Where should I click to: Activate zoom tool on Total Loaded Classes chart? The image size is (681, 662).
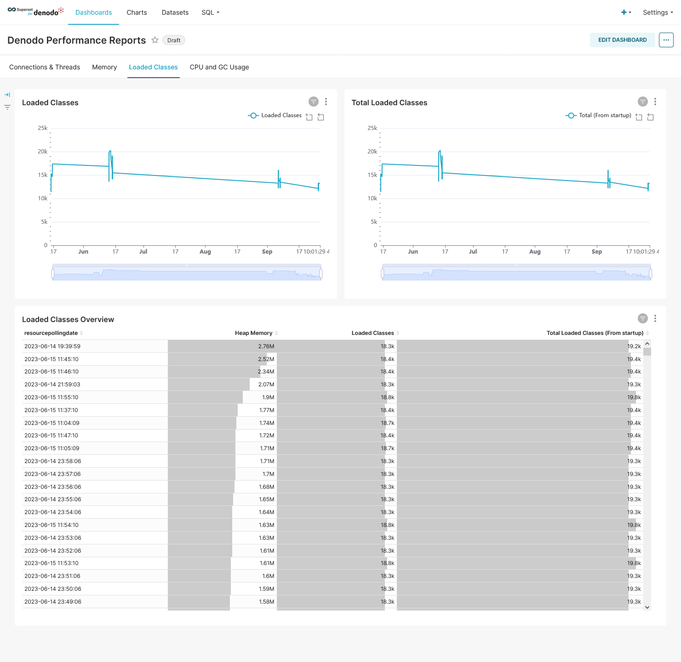[x=639, y=117]
